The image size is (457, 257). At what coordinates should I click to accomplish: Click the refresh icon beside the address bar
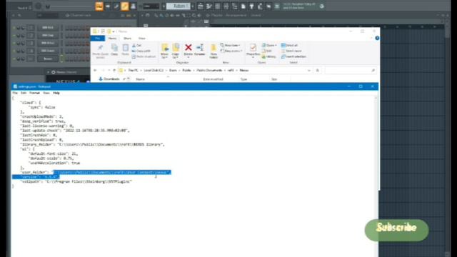(x=317, y=70)
